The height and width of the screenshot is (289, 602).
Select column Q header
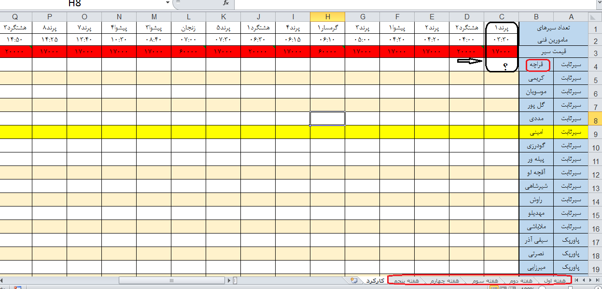(x=16, y=16)
